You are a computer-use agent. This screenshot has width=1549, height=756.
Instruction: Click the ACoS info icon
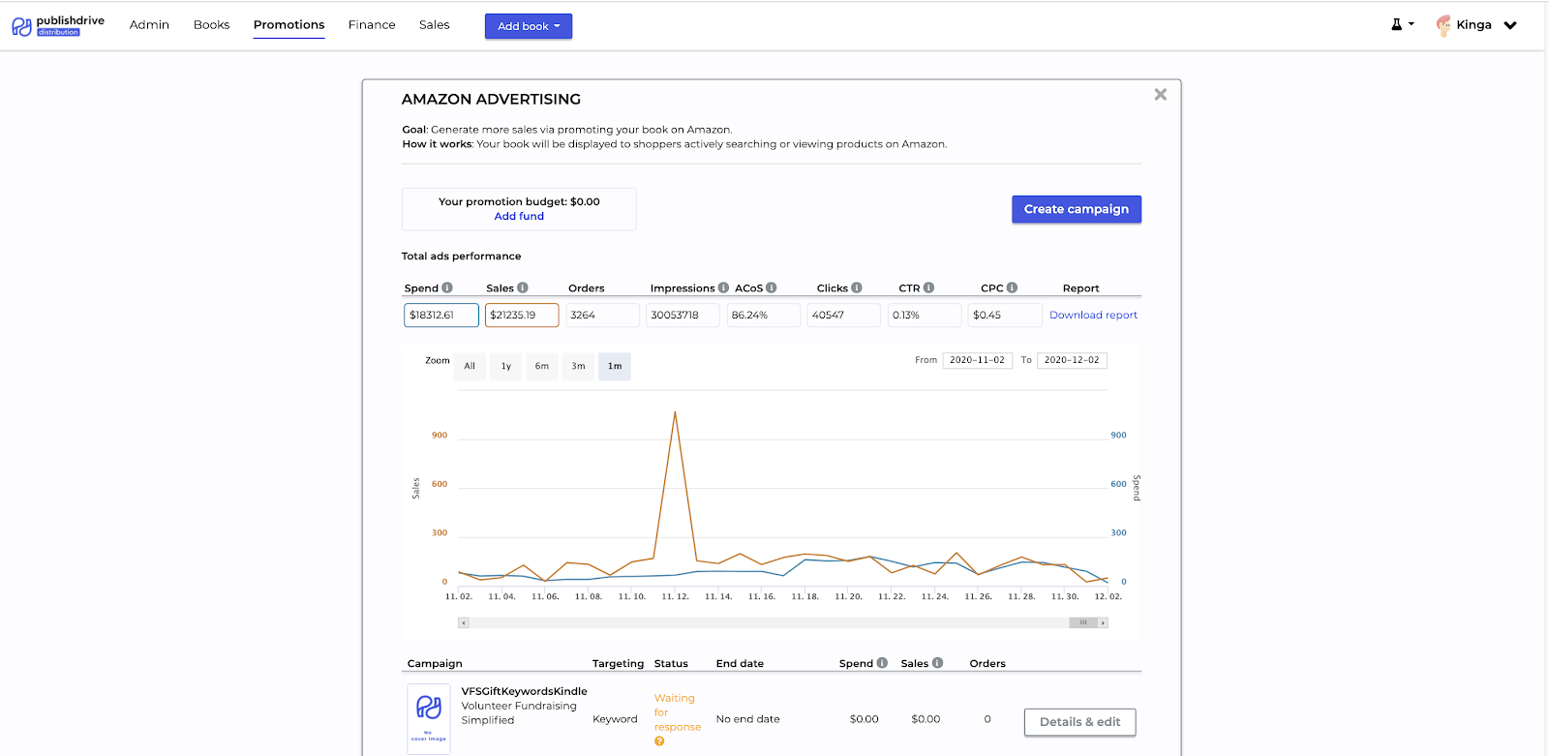pos(772,287)
